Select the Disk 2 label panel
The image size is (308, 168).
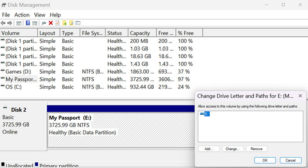[x=23, y=126]
